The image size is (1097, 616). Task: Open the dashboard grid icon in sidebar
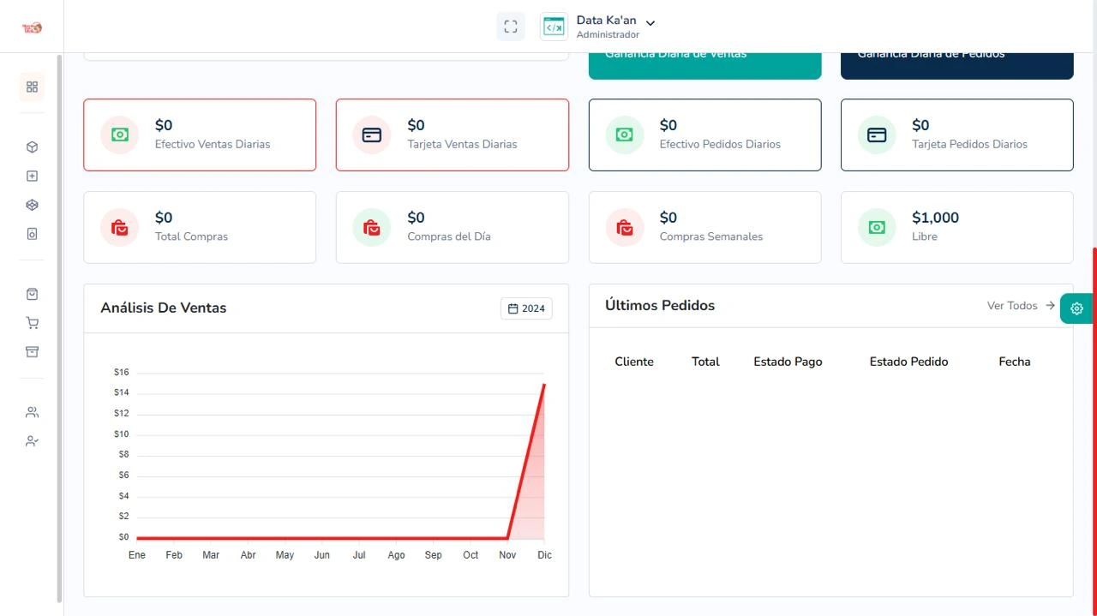point(32,87)
